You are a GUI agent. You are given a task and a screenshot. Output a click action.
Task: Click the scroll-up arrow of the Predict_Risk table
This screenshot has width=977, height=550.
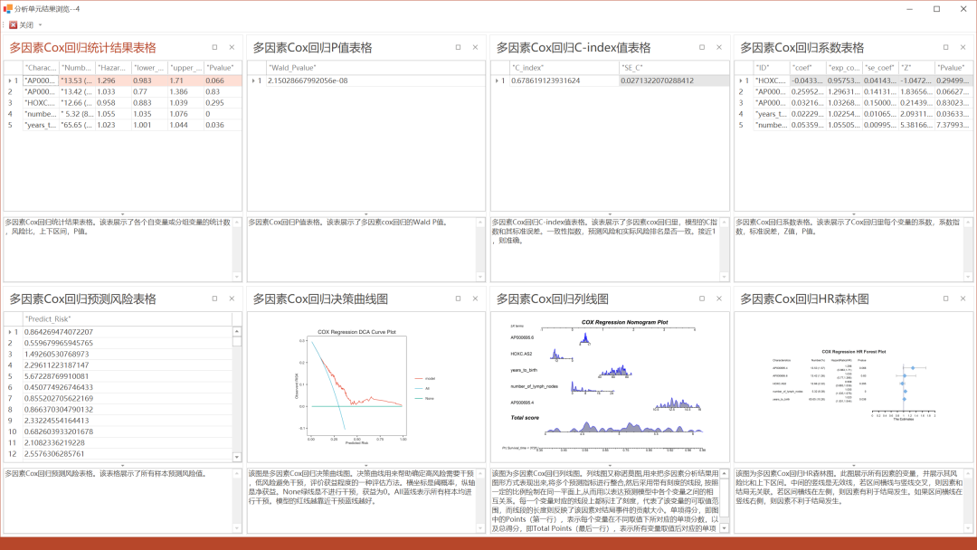(237, 331)
